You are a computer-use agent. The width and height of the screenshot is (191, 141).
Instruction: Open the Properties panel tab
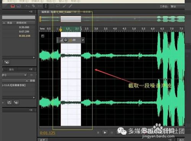(11, 69)
